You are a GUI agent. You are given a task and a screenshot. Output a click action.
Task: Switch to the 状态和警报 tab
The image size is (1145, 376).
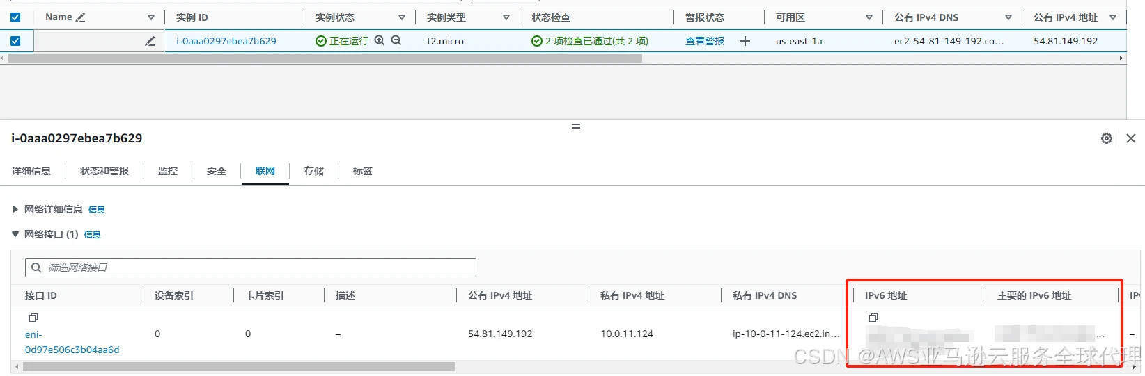[x=104, y=171]
